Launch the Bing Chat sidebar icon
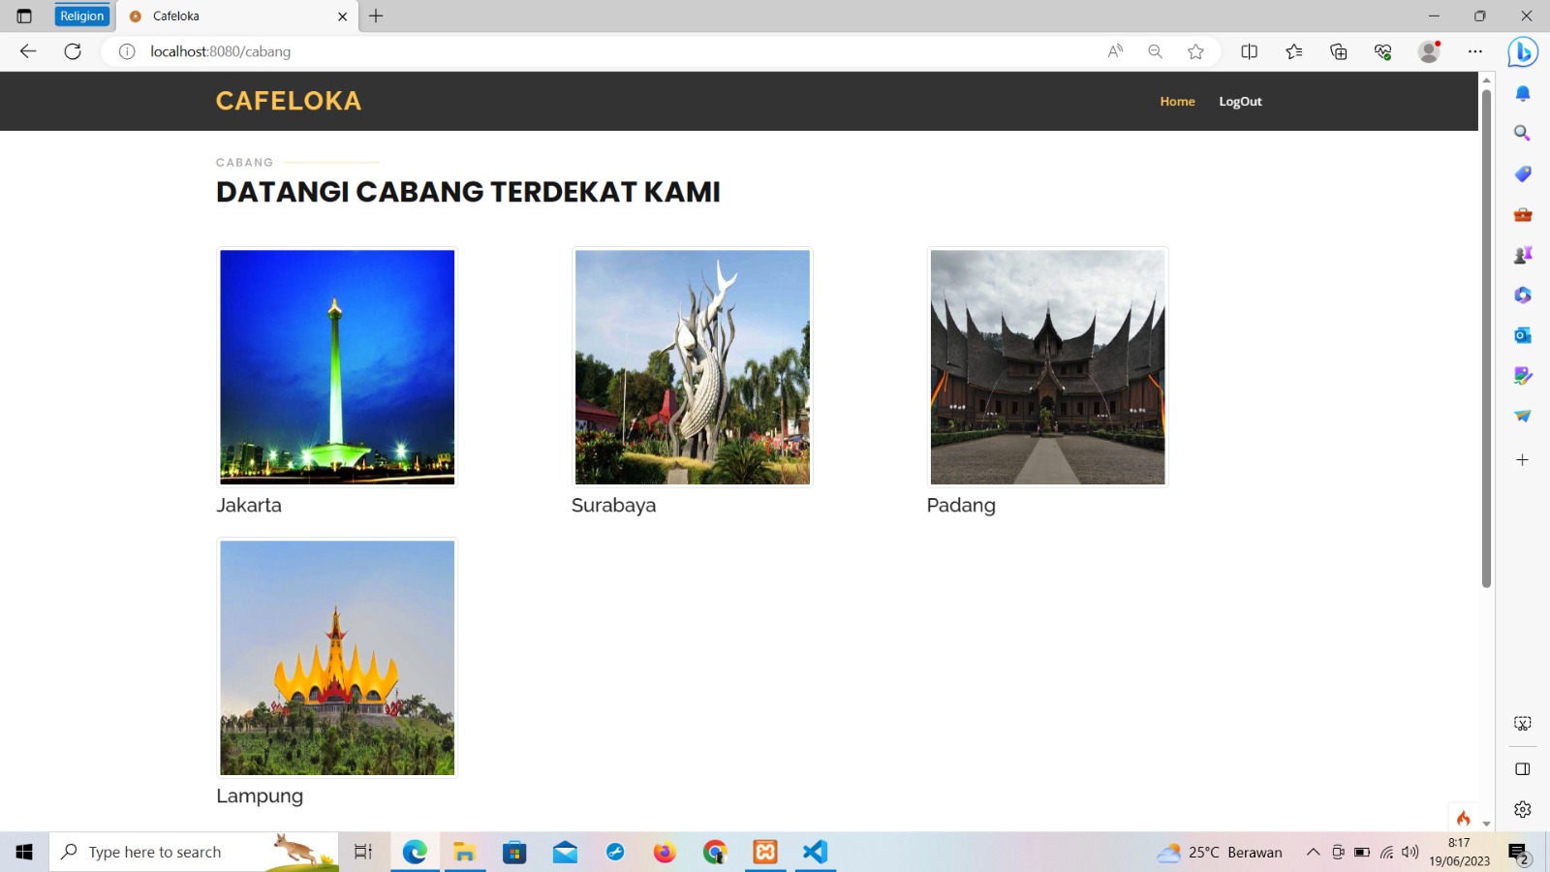1550x872 pixels. 1522,52
